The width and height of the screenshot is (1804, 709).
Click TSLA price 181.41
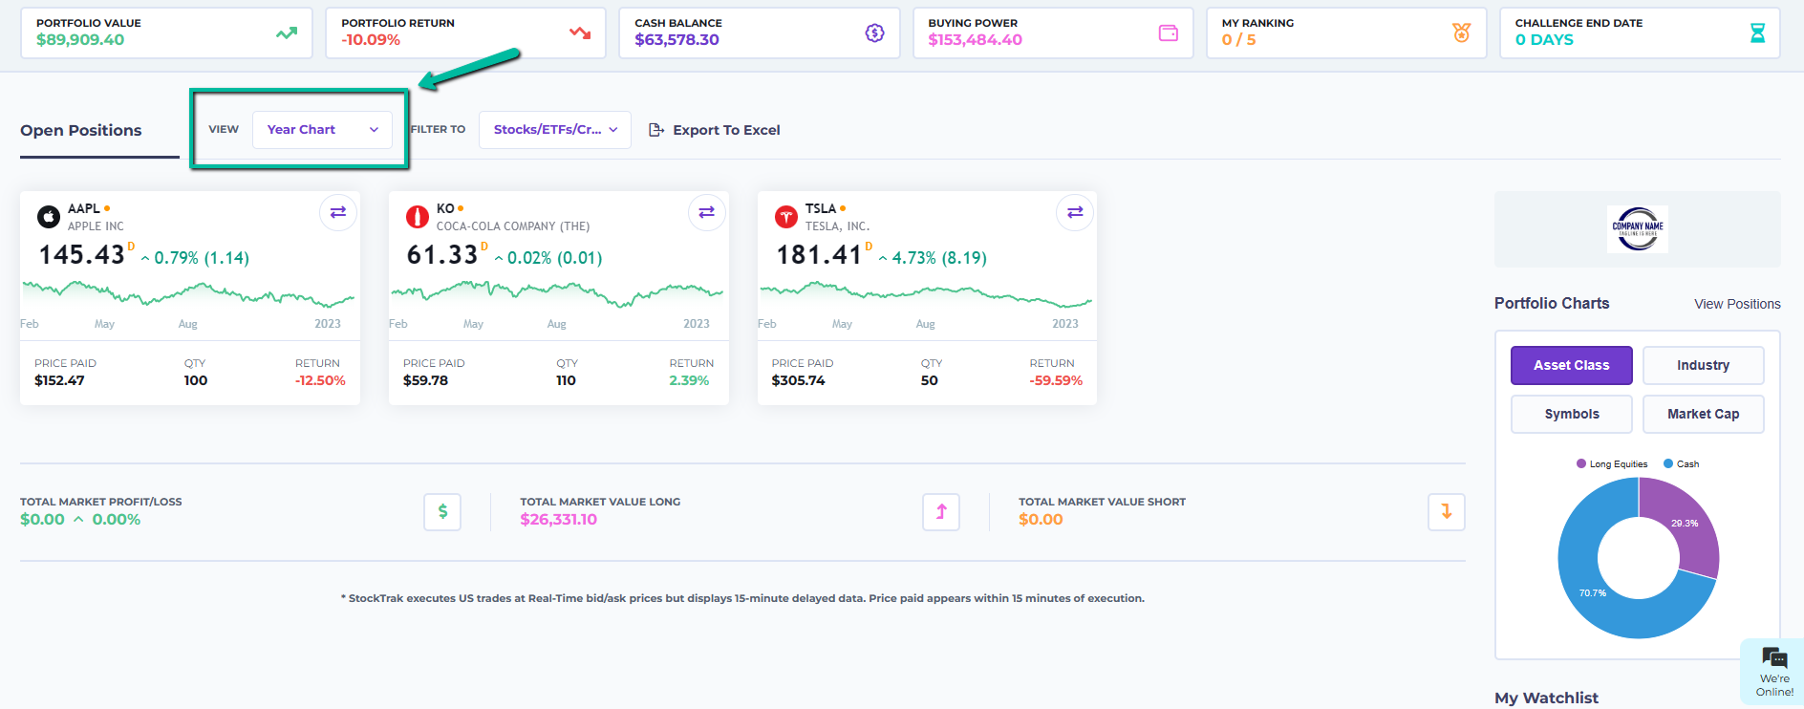click(819, 255)
